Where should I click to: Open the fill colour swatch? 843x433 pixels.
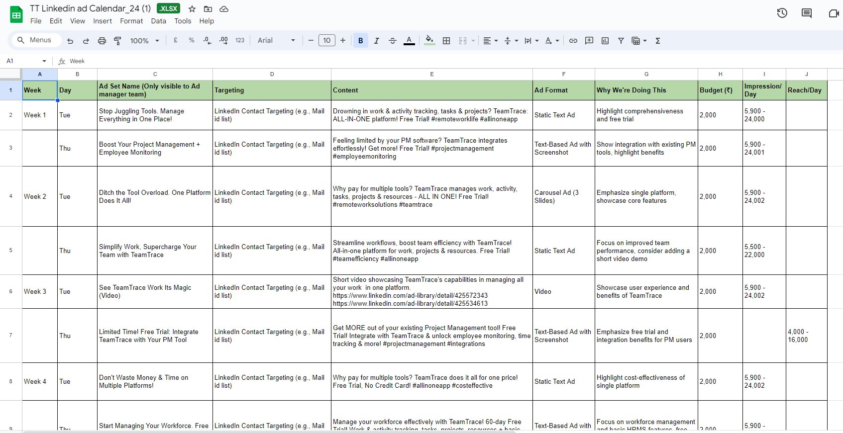click(x=429, y=41)
